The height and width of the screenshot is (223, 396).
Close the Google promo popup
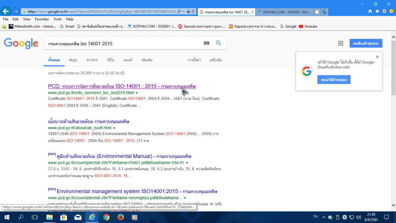tap(377, 57)
